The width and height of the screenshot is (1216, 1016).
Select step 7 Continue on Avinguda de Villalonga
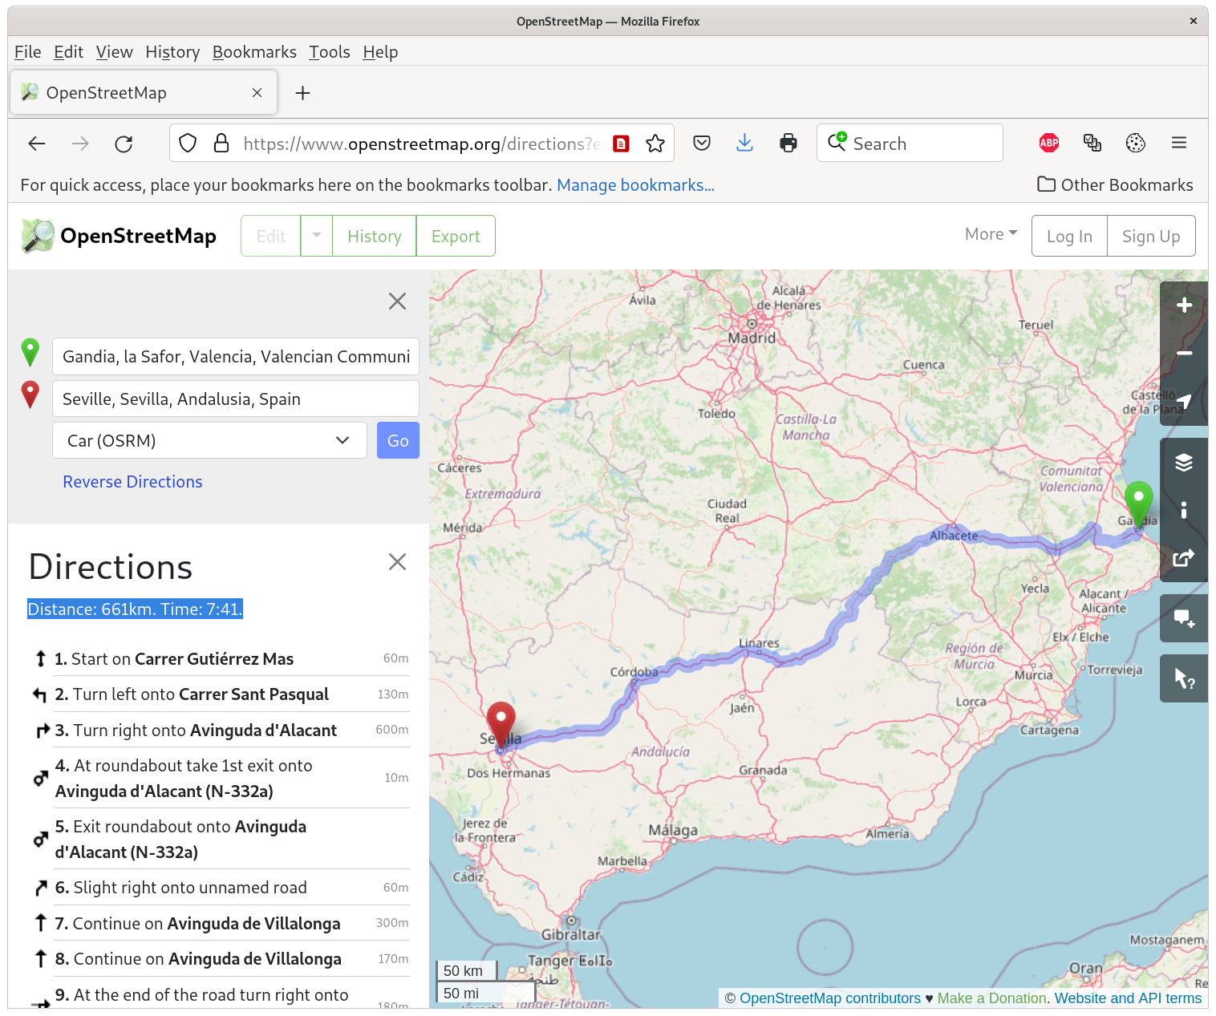(219, 923)
